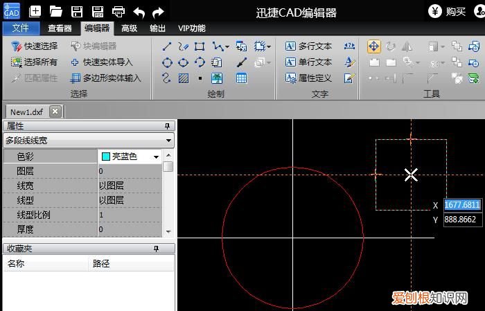Click the New file icon in title bar
Viewport: 485px width, 311px height.
coord(35,12)
